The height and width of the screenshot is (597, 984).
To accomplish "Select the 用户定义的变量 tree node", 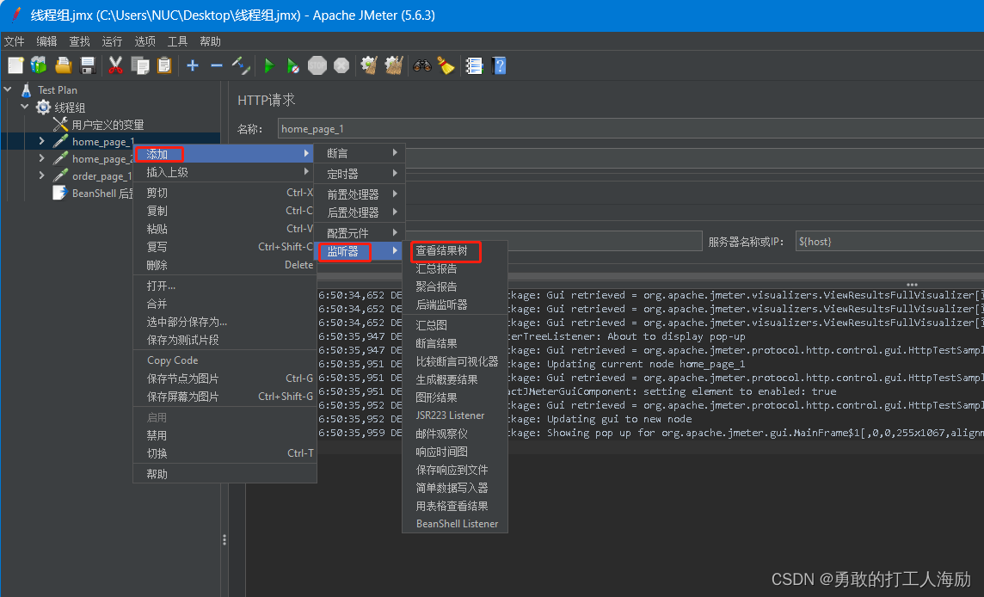I will [x=108, y=124].
